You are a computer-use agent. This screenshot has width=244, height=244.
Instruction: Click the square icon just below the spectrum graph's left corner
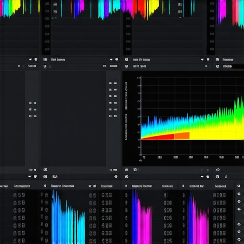pos(135,170)
